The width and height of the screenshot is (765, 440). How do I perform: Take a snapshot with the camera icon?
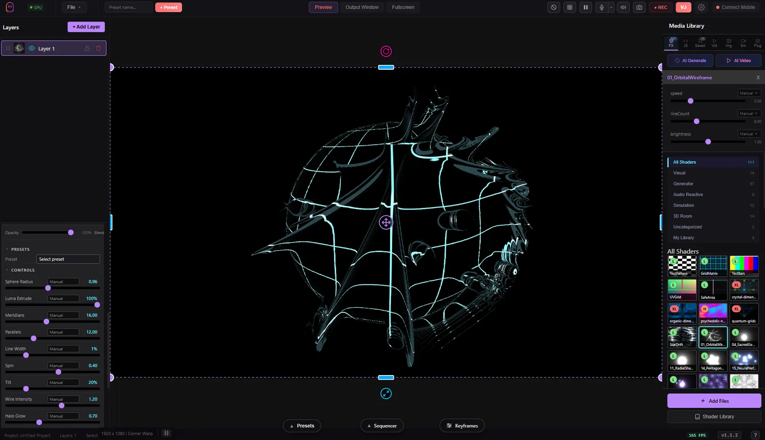[639, 7]
